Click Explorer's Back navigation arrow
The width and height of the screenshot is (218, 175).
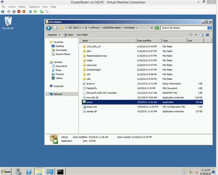49,28
